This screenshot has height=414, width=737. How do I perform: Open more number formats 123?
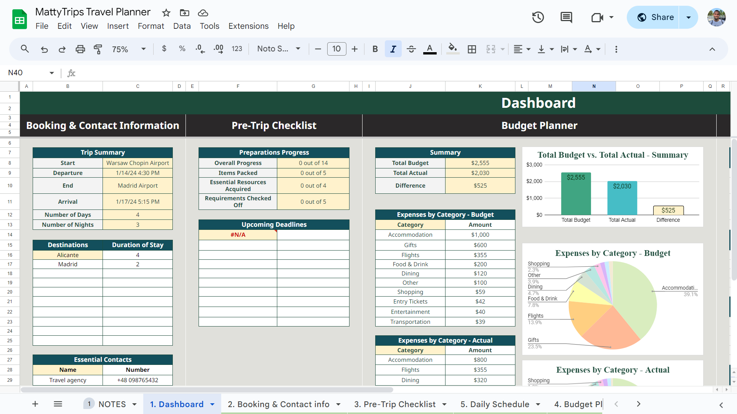(x=237, y=49)
